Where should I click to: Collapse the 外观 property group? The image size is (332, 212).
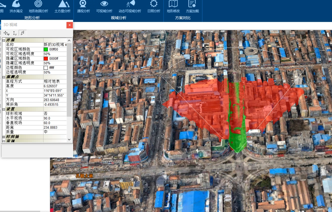(4, 40)
